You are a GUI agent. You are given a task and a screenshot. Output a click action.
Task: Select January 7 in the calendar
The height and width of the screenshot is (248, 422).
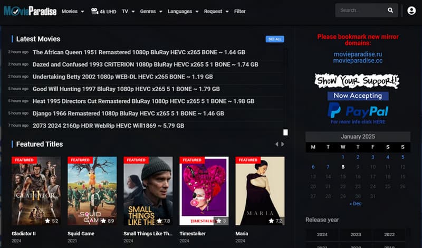click(x=328, y=167)
